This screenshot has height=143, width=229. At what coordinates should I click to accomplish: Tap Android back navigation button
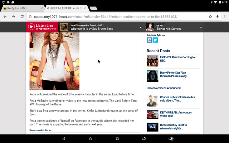[x=64, y=139]
